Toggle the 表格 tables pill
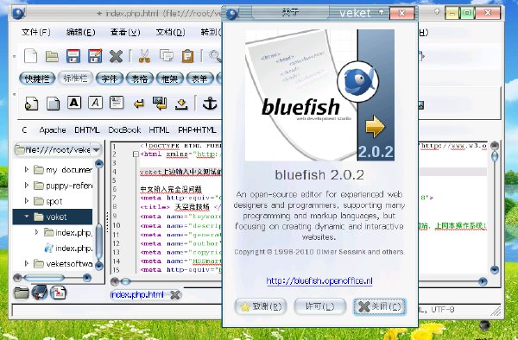Viewport: 518px width, 340px height. [x=139, y=79]
